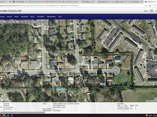Click the yellow-striped map toolbar icon
The width and height of the screenshot is (157, 117).
[24, 22]
